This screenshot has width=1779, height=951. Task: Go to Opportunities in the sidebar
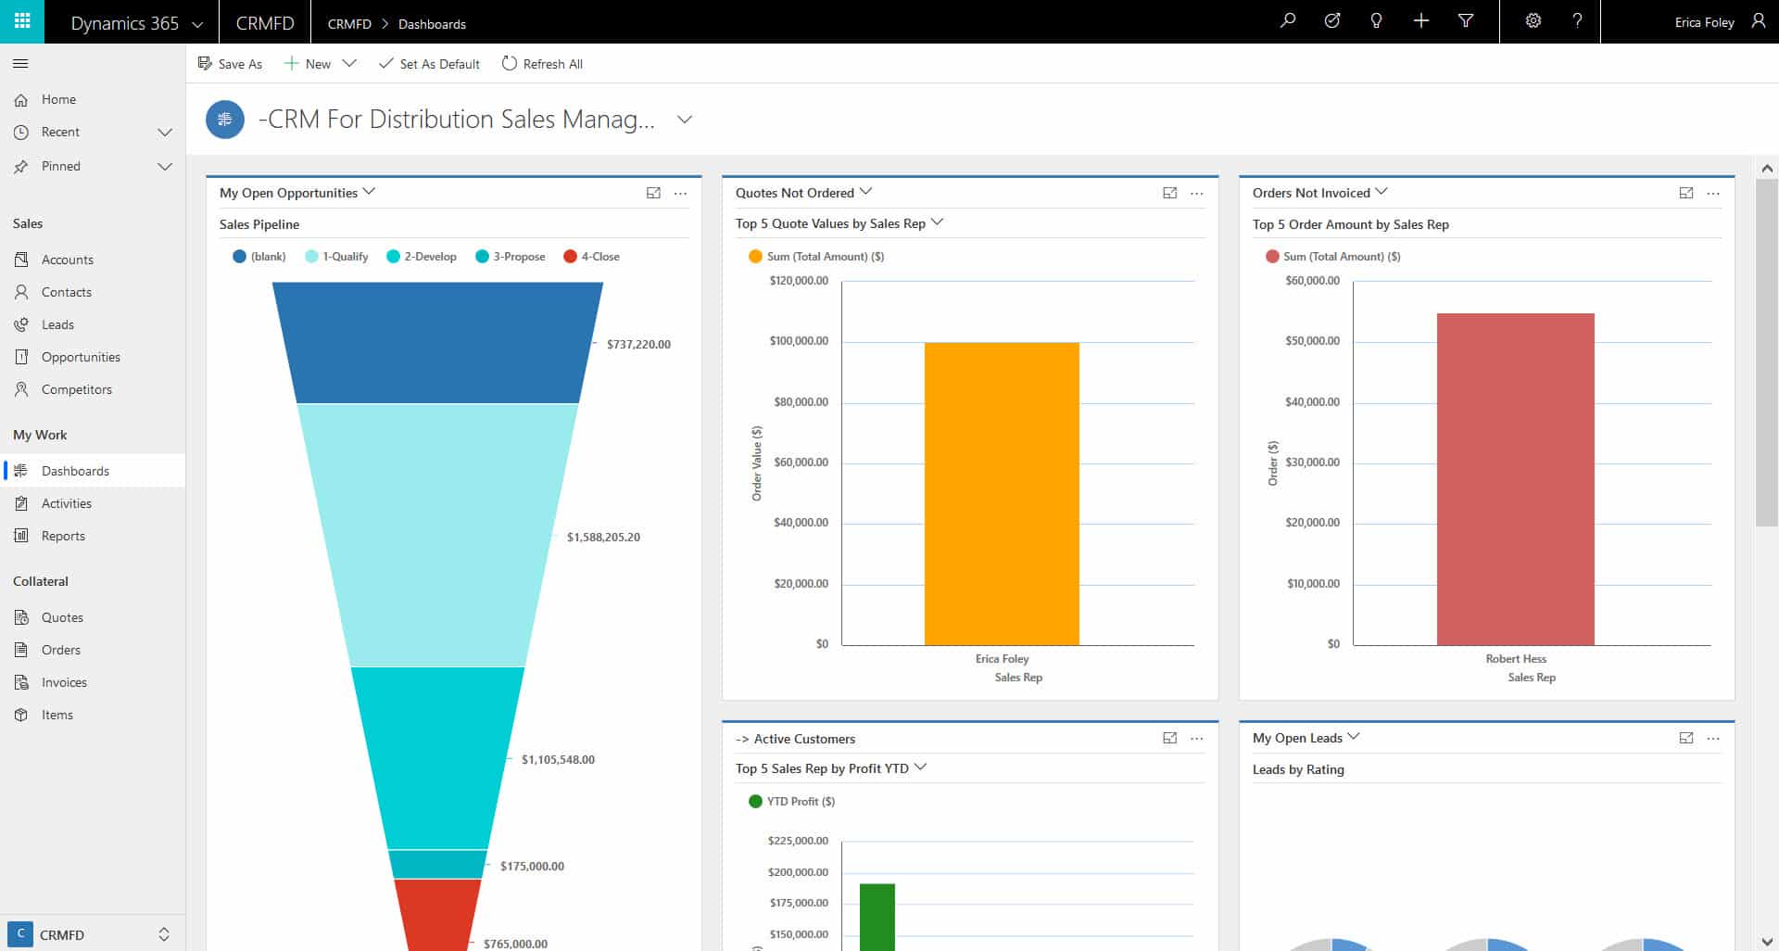click(81, 357)
